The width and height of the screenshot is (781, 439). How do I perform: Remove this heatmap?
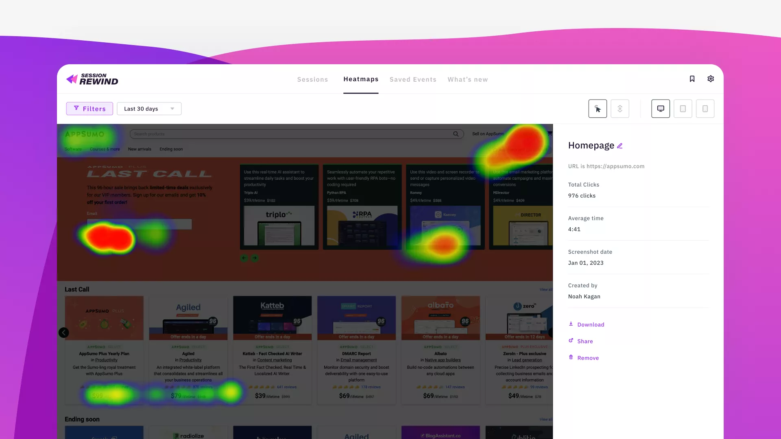(588, 358)
